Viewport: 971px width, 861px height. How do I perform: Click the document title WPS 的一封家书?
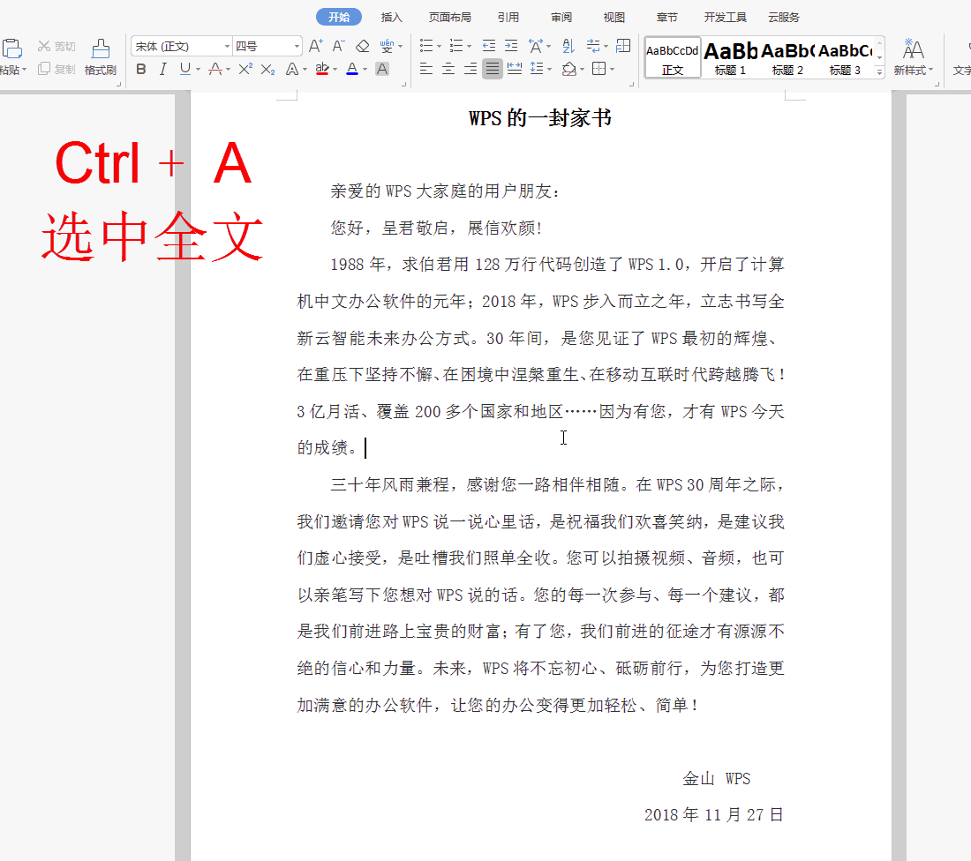540,117
